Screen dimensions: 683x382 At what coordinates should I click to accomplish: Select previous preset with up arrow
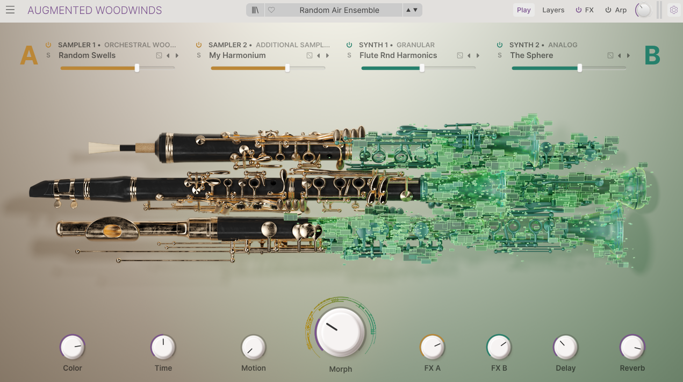409,10
